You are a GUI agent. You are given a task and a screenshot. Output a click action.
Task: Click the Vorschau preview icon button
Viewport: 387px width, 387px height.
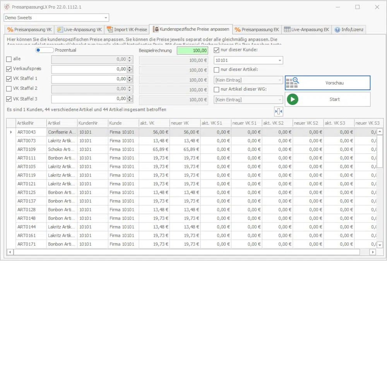pyautogui.click(x=292, y=83)
